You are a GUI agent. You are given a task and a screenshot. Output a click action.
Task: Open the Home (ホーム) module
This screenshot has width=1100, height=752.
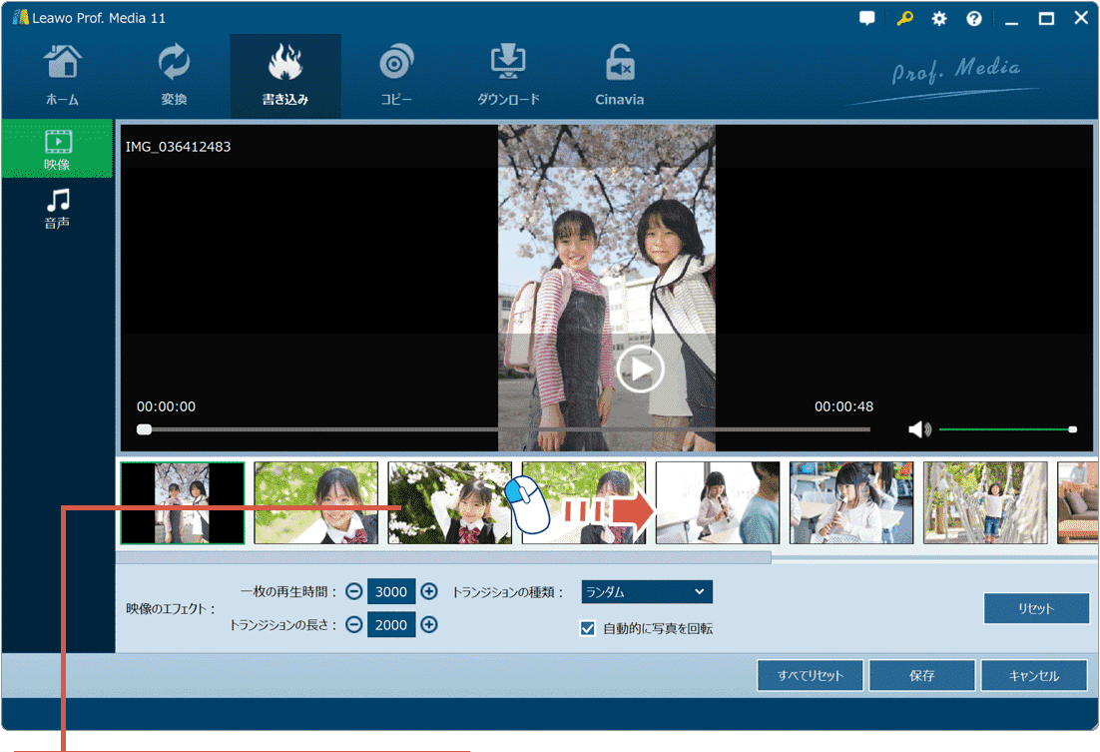62,76
